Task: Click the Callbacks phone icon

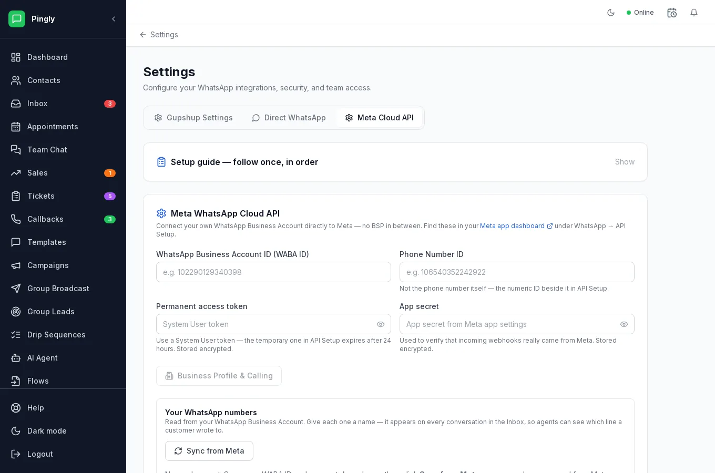Action: [16, 219]
